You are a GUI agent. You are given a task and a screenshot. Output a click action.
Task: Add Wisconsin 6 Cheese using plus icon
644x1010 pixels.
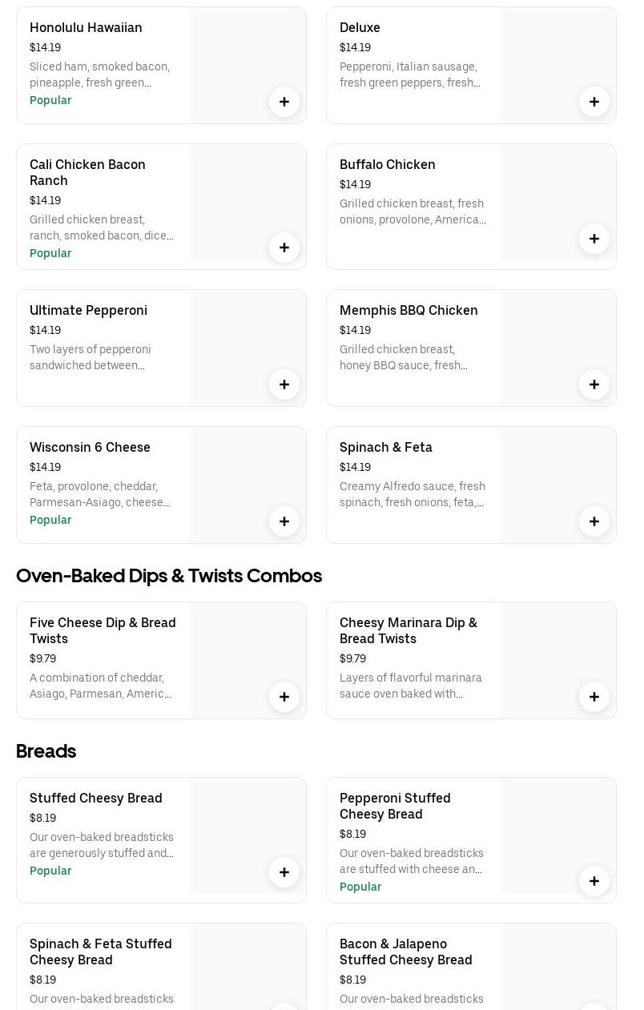click(284, 521)
